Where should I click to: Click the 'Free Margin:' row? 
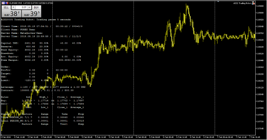pos(41,60)
